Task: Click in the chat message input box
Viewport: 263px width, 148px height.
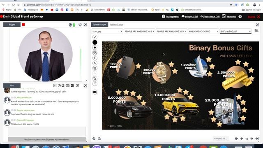Action: point(47,131)
